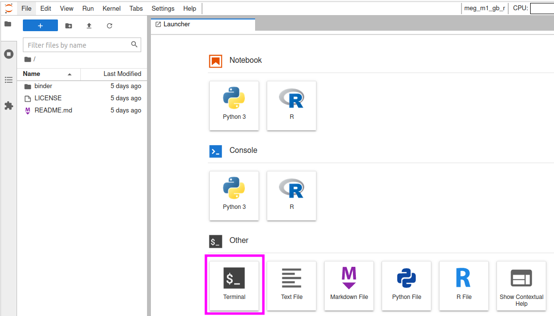The height and width of the screenshot is (316, 554).
Task: Open the binder folder
Action: (43, 86)
